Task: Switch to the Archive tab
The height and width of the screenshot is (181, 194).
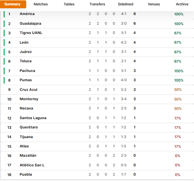Action: pos(182,4)
